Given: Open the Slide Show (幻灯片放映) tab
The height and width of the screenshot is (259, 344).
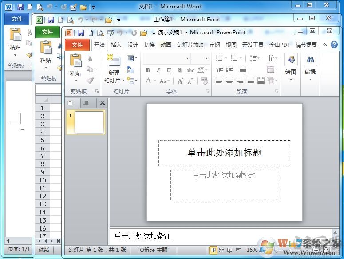Looking at the screenshot, I should 190,45.
